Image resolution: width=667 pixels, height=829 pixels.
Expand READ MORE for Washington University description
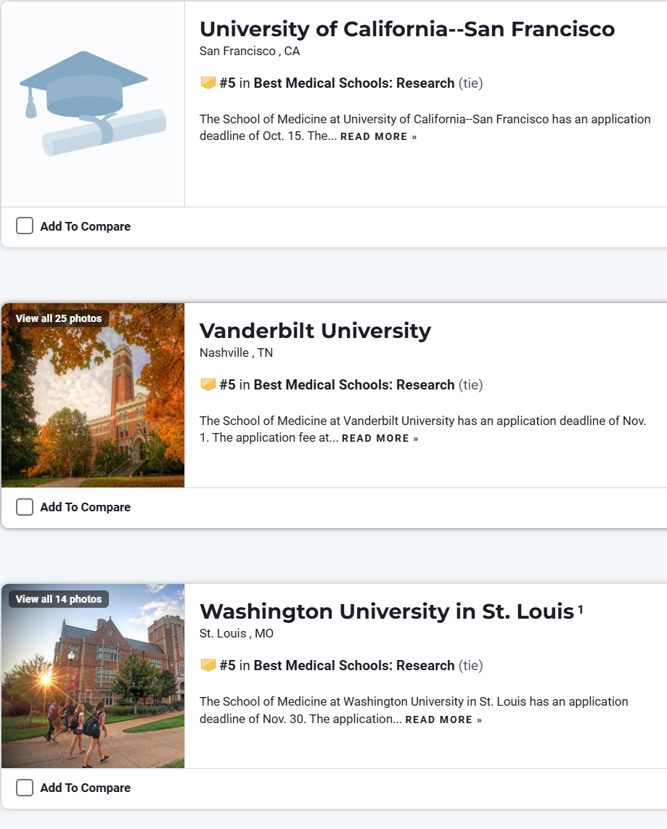[443, 720]
